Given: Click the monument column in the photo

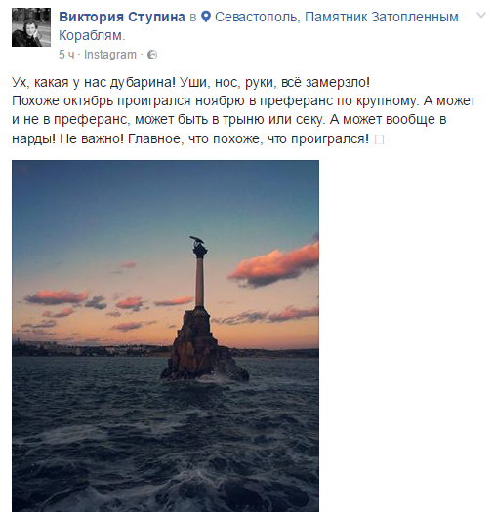Looking at the screenshot, I should point(199,282).
